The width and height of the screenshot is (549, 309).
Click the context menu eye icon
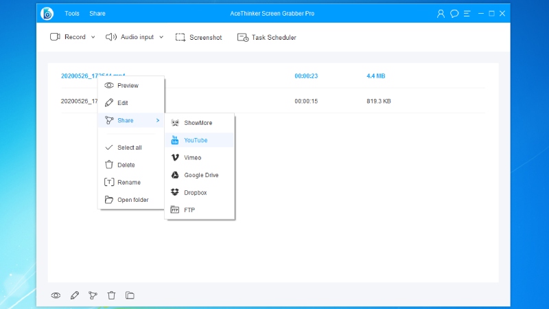point(109,85)
